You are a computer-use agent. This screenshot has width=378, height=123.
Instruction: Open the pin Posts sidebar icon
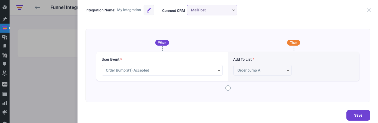5,19
